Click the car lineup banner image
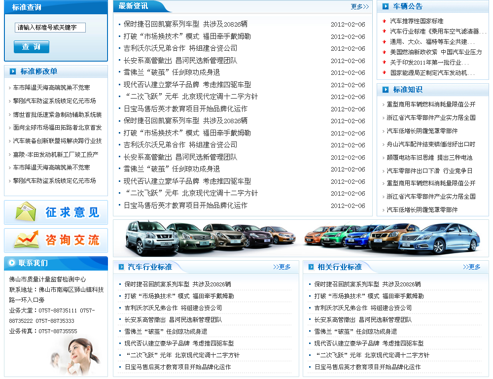The image size is (493, 379). click(301, 238)
